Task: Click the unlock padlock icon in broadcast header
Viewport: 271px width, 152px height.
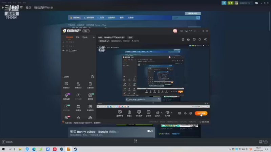Action: click(188, 39)
